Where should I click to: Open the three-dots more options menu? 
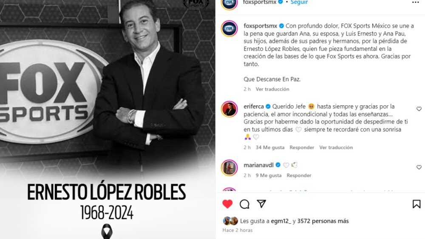click(415, 3)
